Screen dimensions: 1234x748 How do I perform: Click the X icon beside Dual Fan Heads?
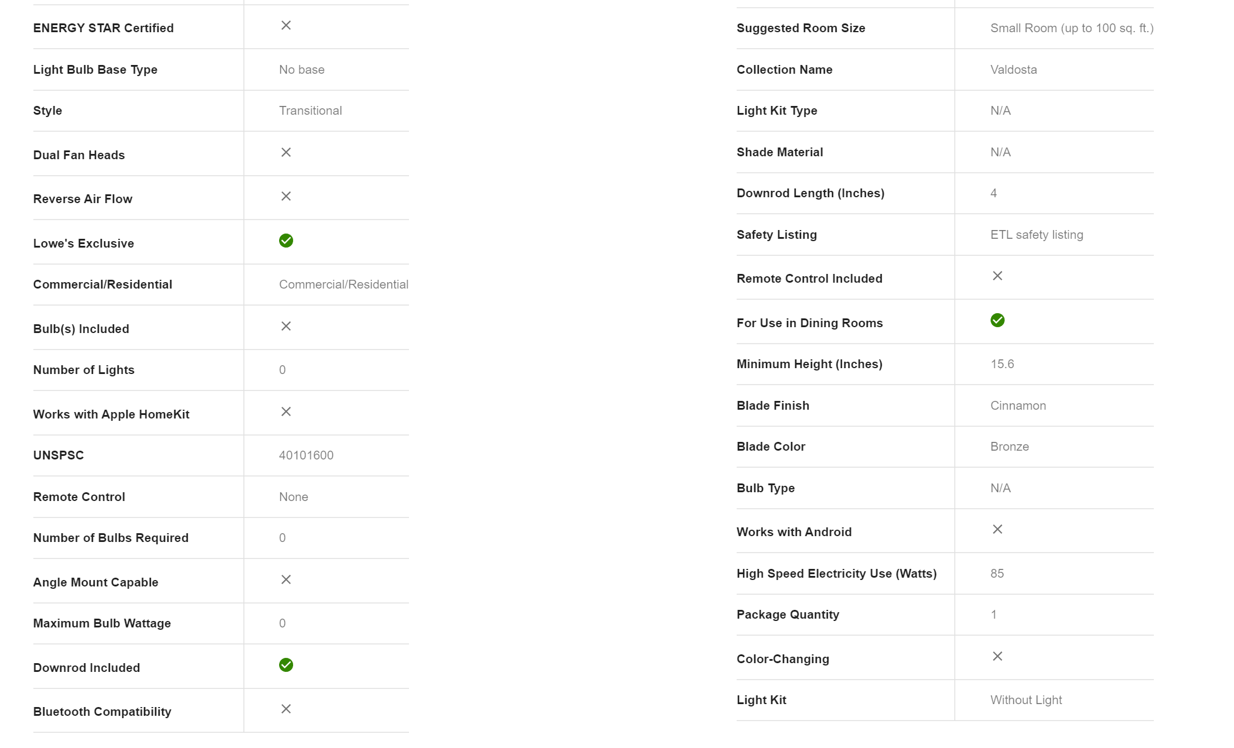[x=286, y=152]
